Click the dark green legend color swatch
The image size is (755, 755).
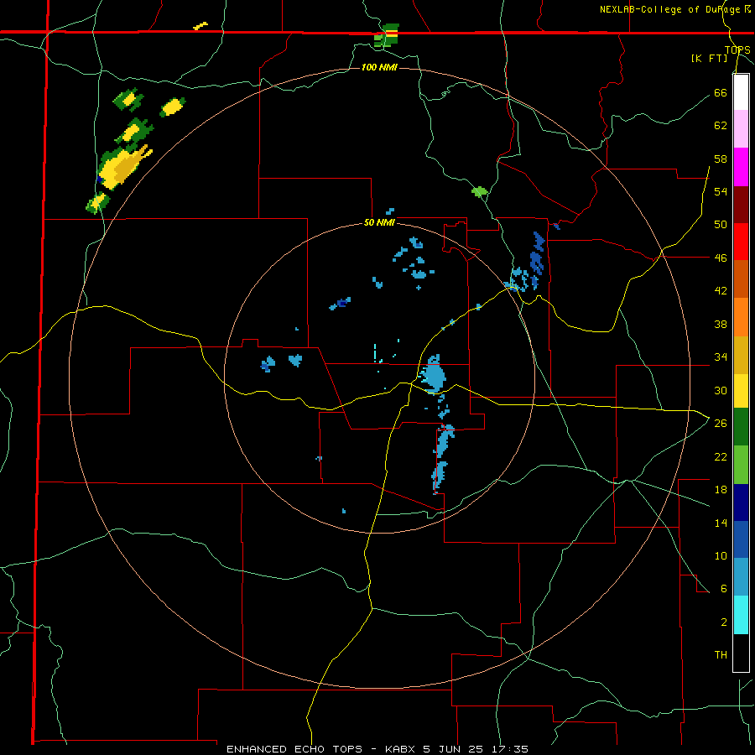(741, 427)
